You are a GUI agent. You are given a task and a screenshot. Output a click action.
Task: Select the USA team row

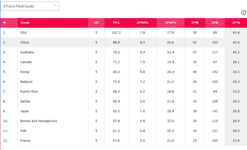click(x=23, y=33)
